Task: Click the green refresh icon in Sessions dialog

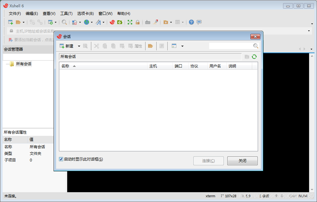Action: pyautogui.click(x=254, y=57)
